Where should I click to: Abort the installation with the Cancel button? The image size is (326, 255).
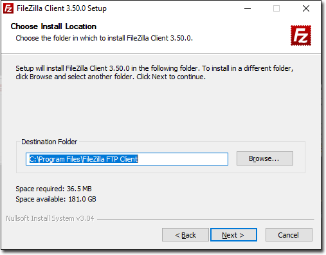coord(289,235)
